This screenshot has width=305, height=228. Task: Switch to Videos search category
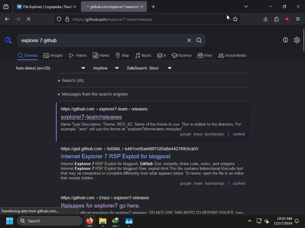78,56
